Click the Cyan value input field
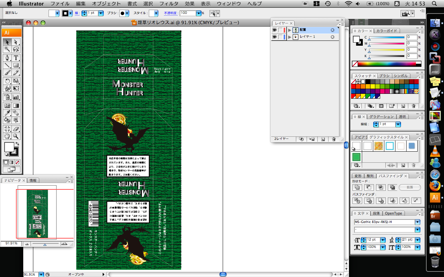Image resolution: width=444 pixels, height=277 pixels. coord(412,37)
